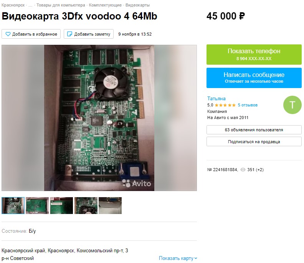The width and height of the screenshot is (304, 263).
Task: Open the main video card photo
Action: (99, 118)
